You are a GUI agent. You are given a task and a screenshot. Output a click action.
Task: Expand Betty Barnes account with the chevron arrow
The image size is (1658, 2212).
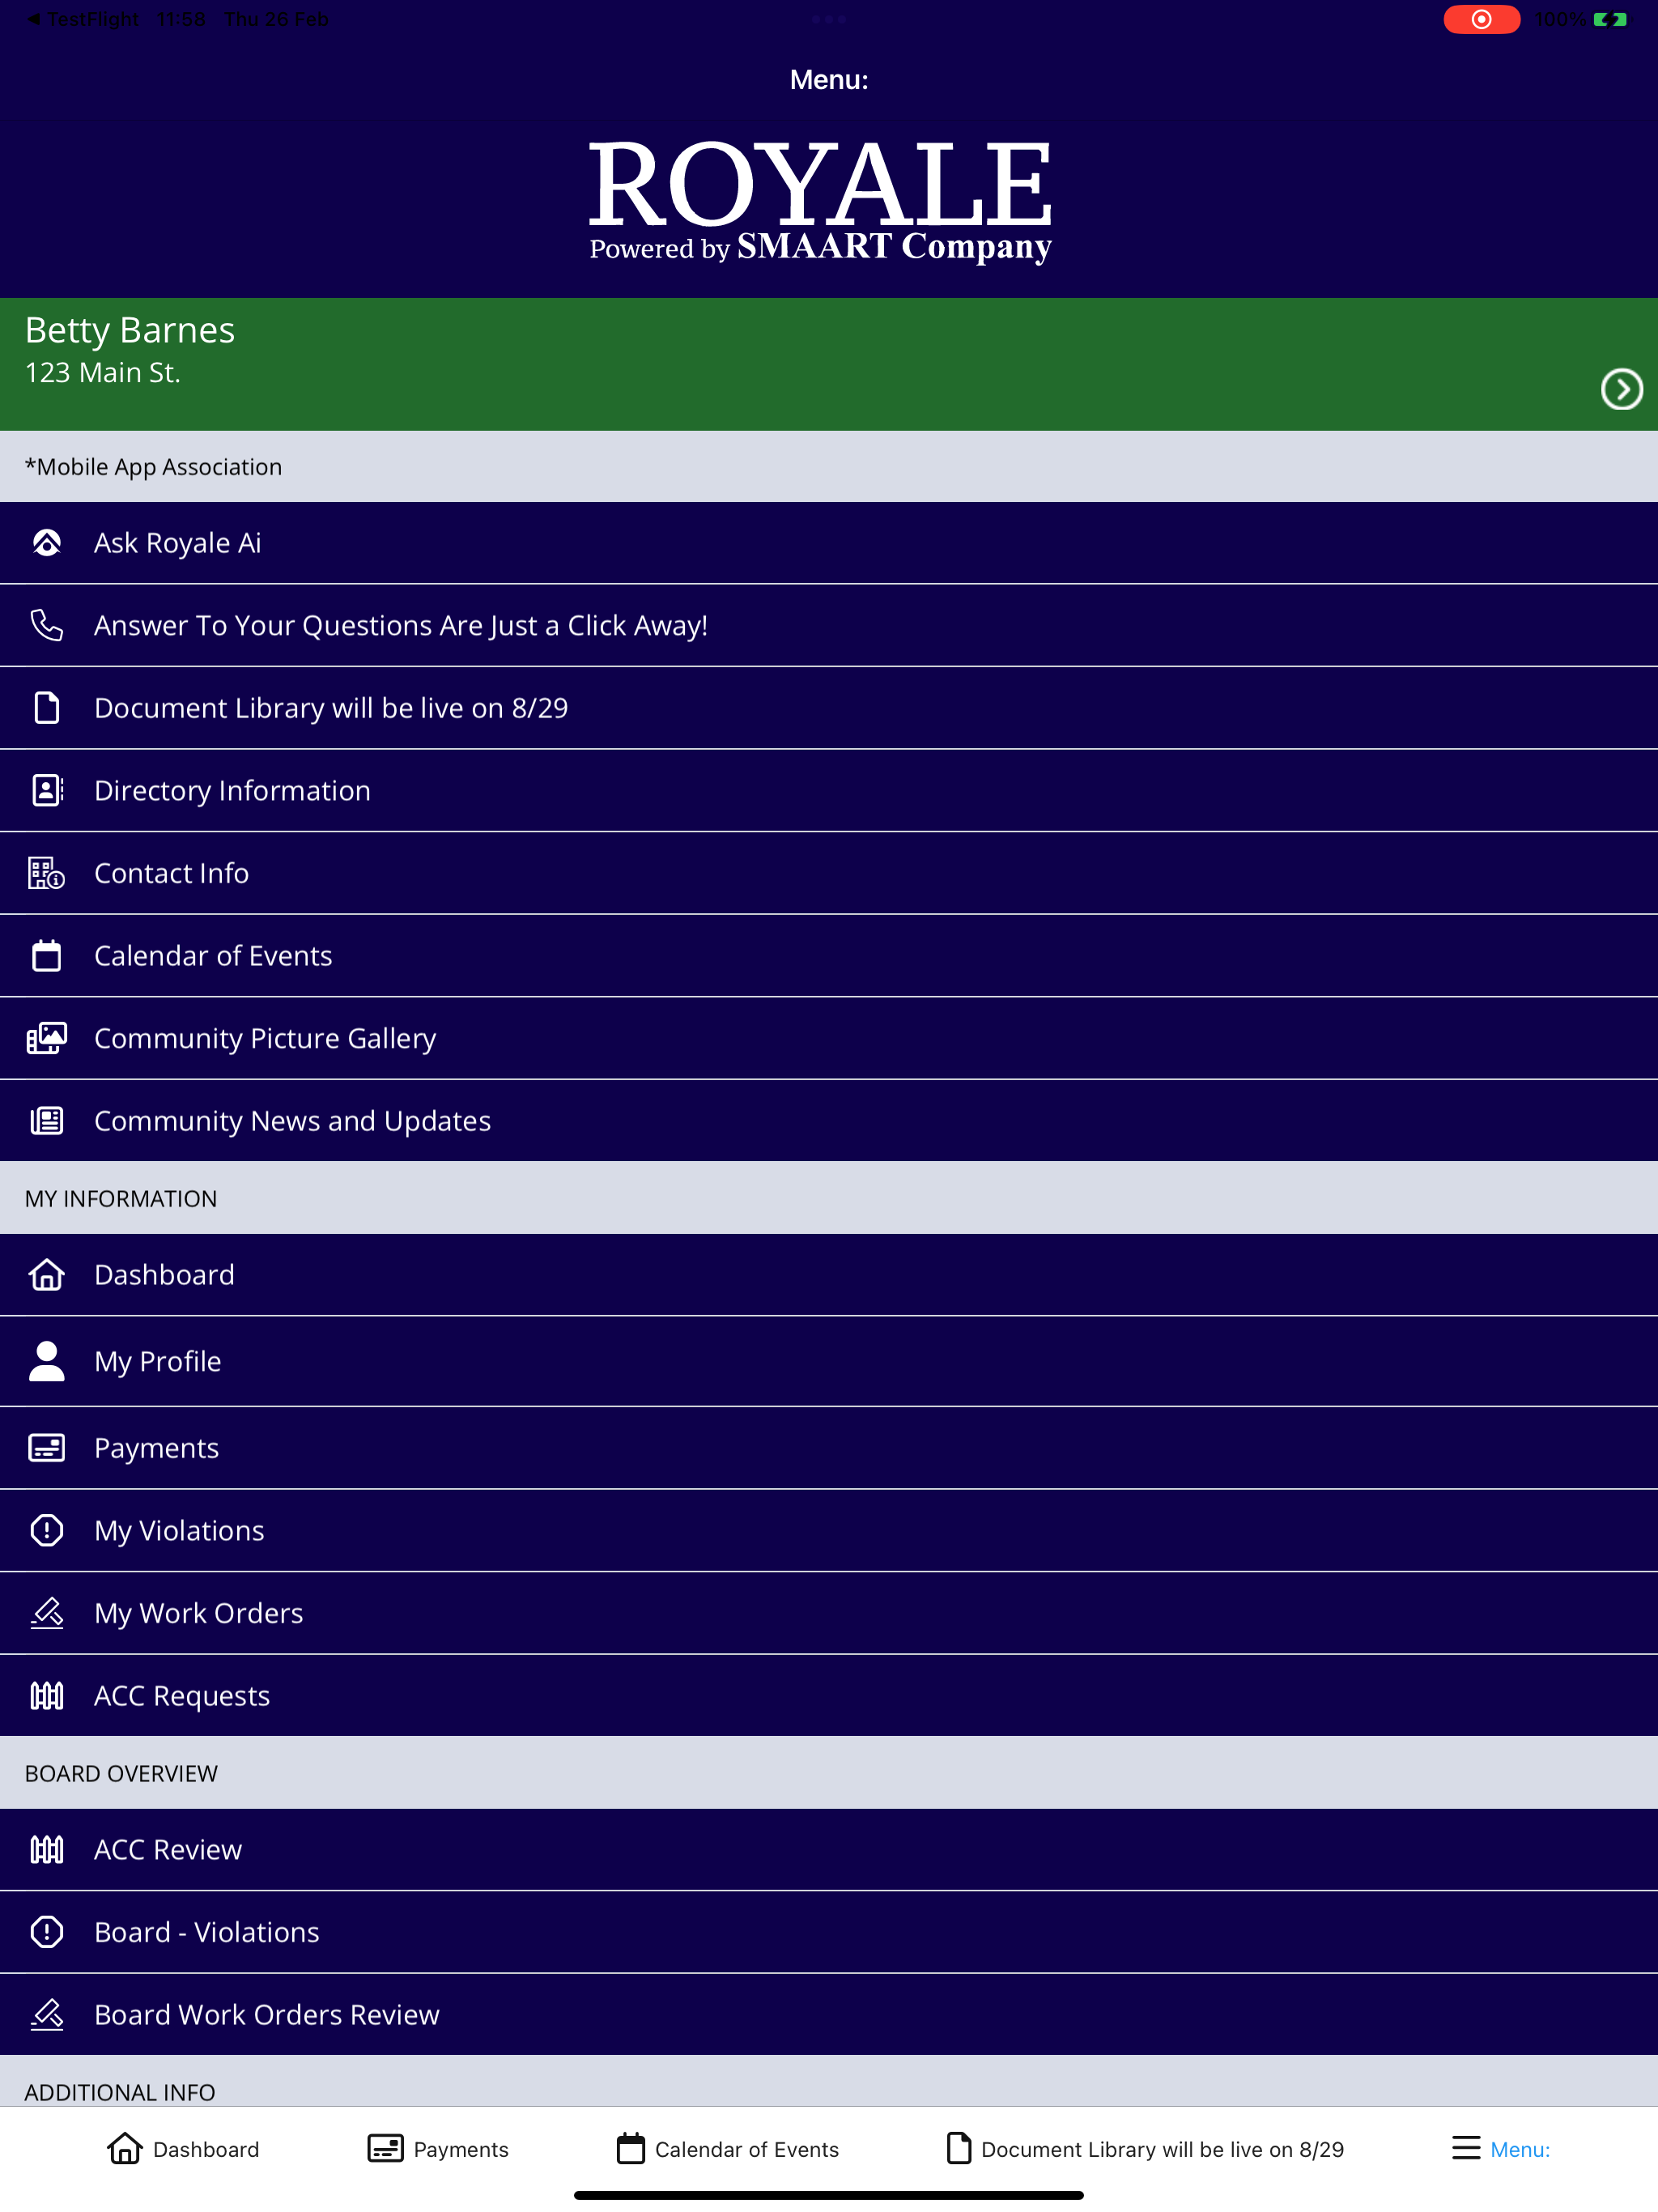click(1621, 389)
